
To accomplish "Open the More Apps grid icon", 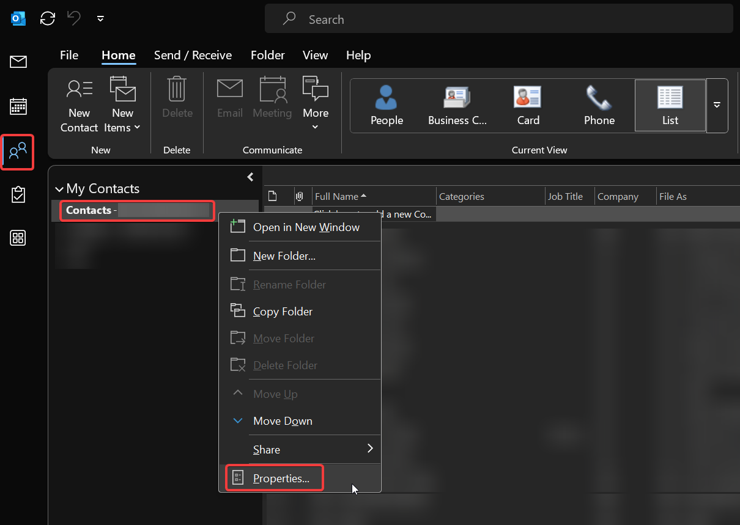I will click(x=18, y=238).
